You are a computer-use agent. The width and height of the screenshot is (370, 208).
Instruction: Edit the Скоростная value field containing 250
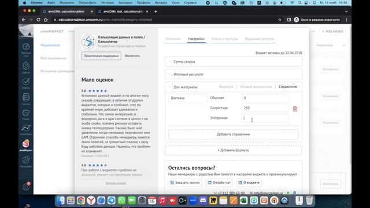coord(265,108)
